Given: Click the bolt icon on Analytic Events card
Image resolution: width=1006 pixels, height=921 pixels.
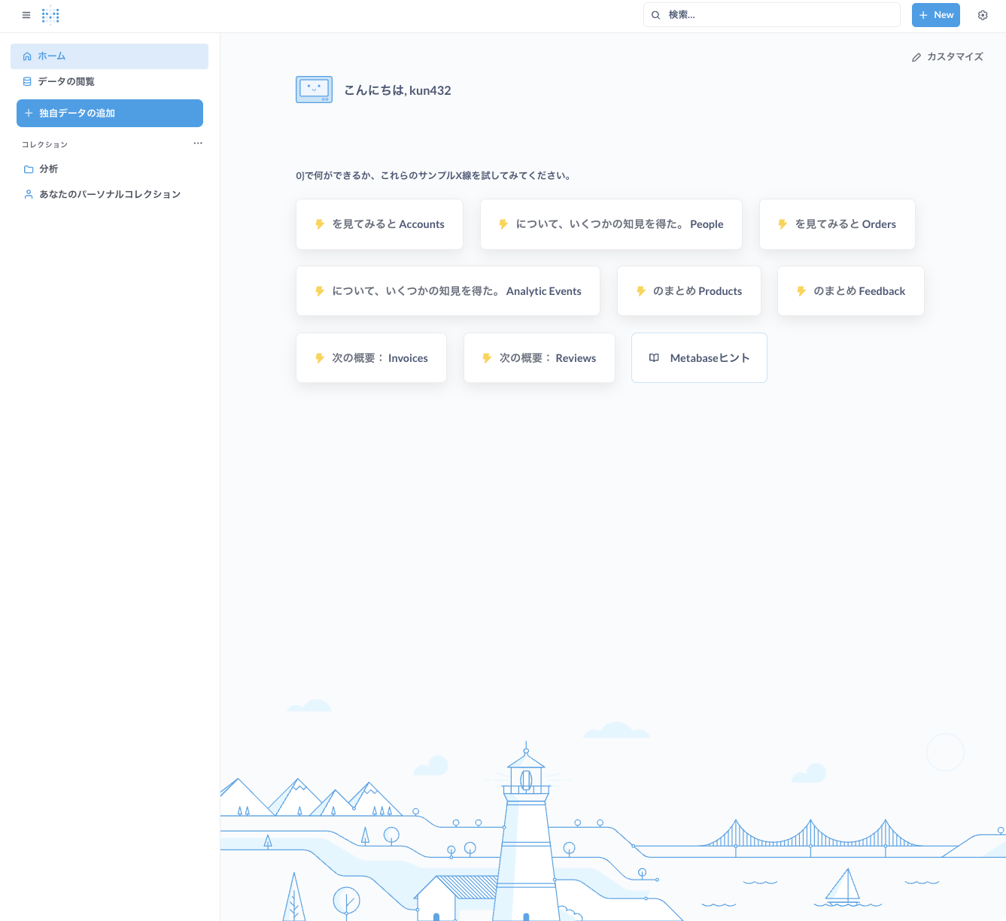Looking at the screenshot, I should pos(320,291).
